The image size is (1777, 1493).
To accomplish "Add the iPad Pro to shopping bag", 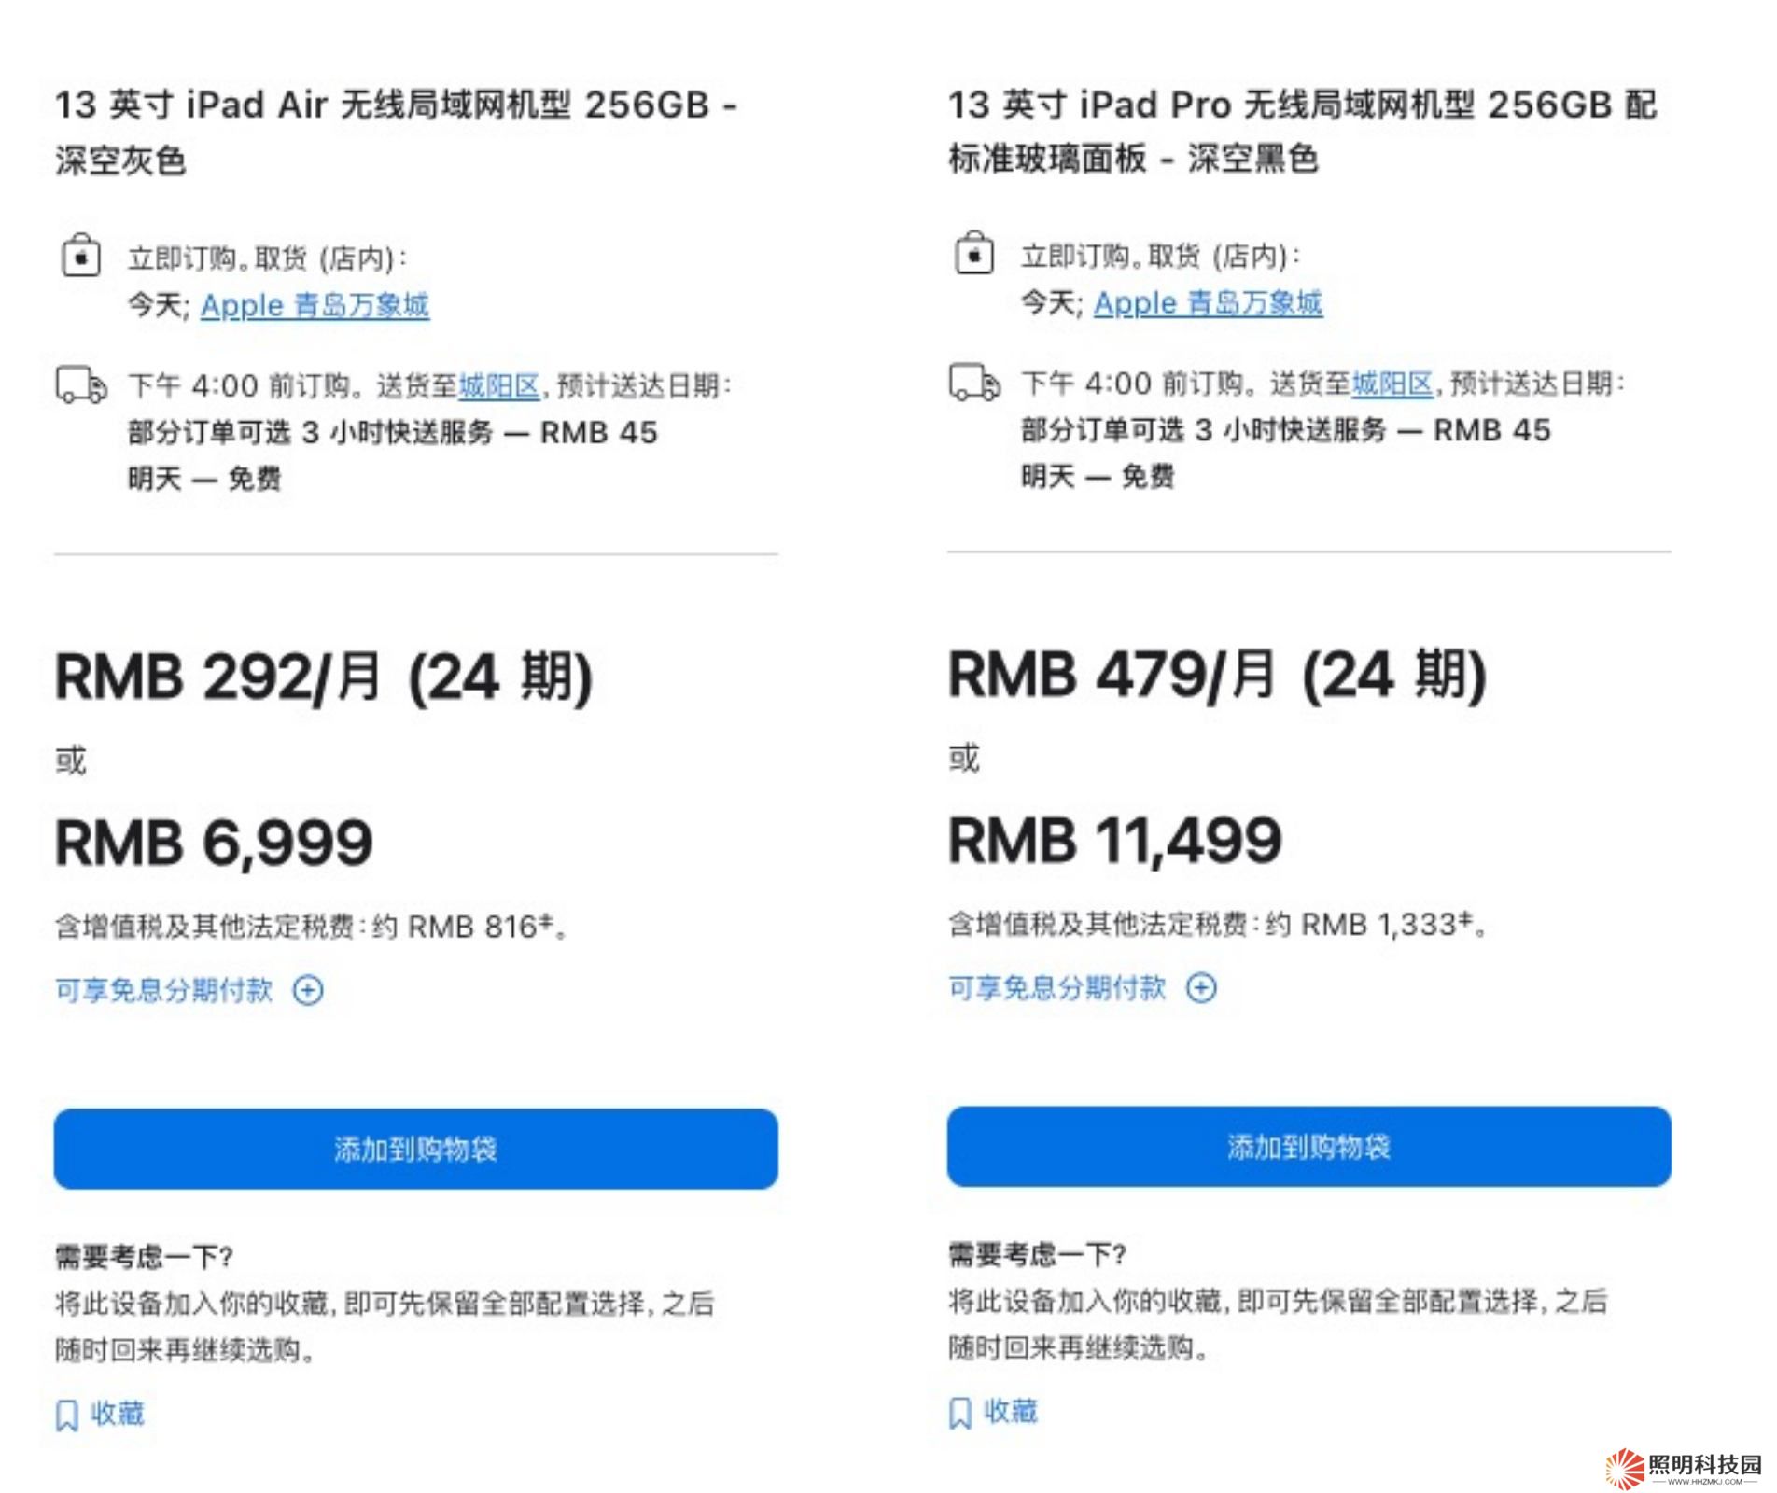I will click(1308, 1147).
